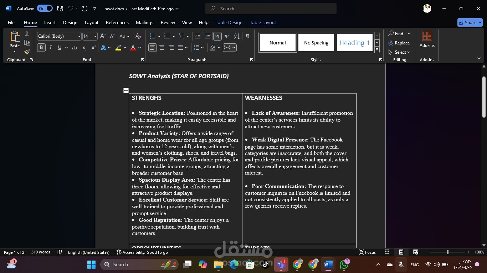Open the Styles gallery dropdown arrow

(x=377, y=50)
